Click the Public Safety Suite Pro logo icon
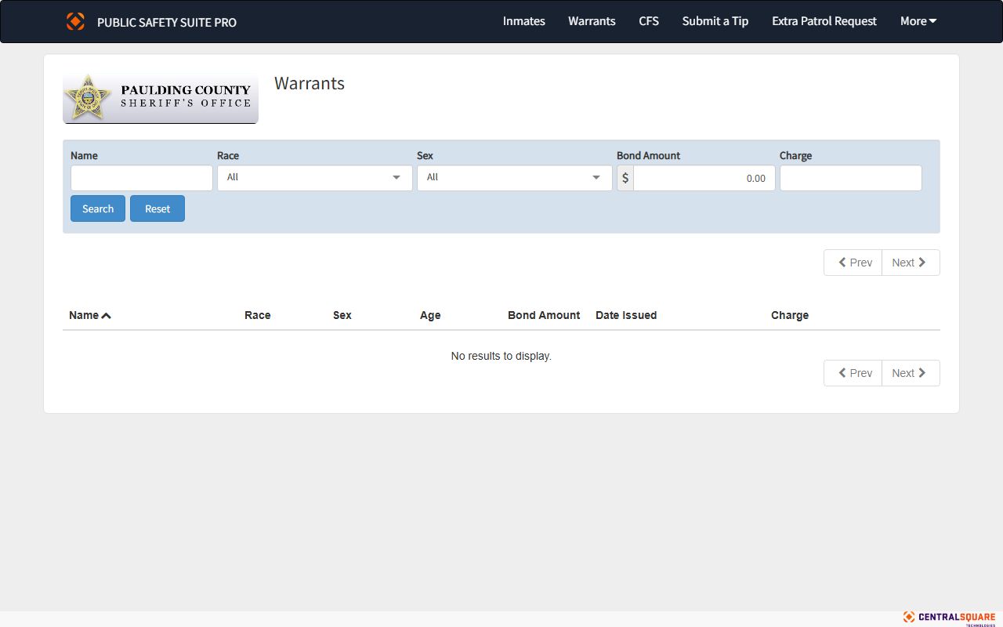The height and width of the screenshot is (627, 1003). click(x=75, y=21)
